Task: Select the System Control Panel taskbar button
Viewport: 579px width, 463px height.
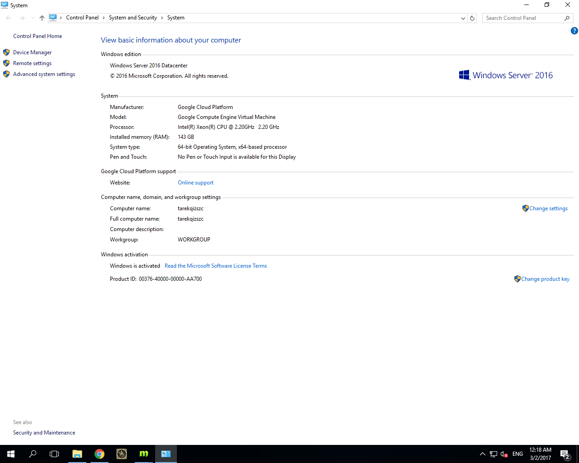Action: [166, 454]
